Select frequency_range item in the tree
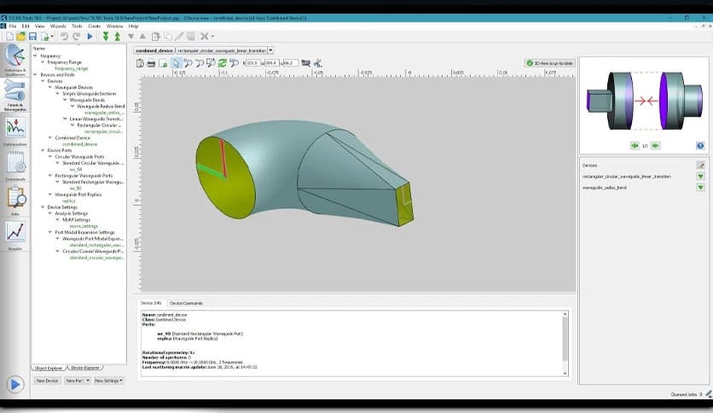The height and width of the screenshot is (413, 713). (71, 68)
